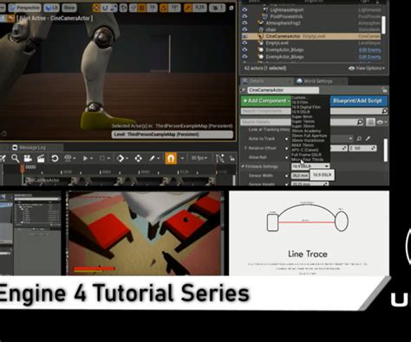411x342 pixels.
Task: Choose Full Frame DSLR preset
Action: click(306, 154)
